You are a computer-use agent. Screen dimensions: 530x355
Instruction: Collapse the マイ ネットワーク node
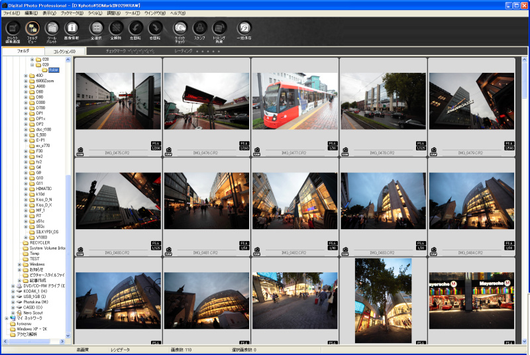tap(7, 319)
